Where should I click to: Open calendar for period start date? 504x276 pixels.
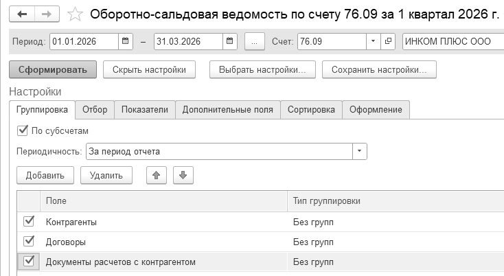pyautogui.click(x=125, y=42)
